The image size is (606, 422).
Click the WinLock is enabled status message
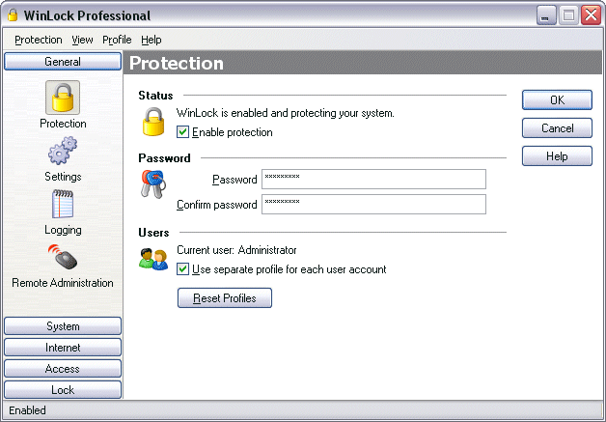(x=286, y=113)
